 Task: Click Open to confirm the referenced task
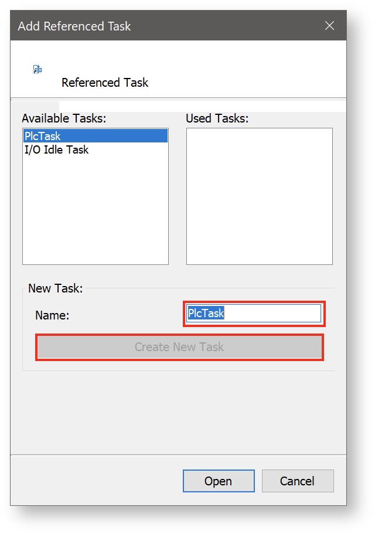point(219,481)
